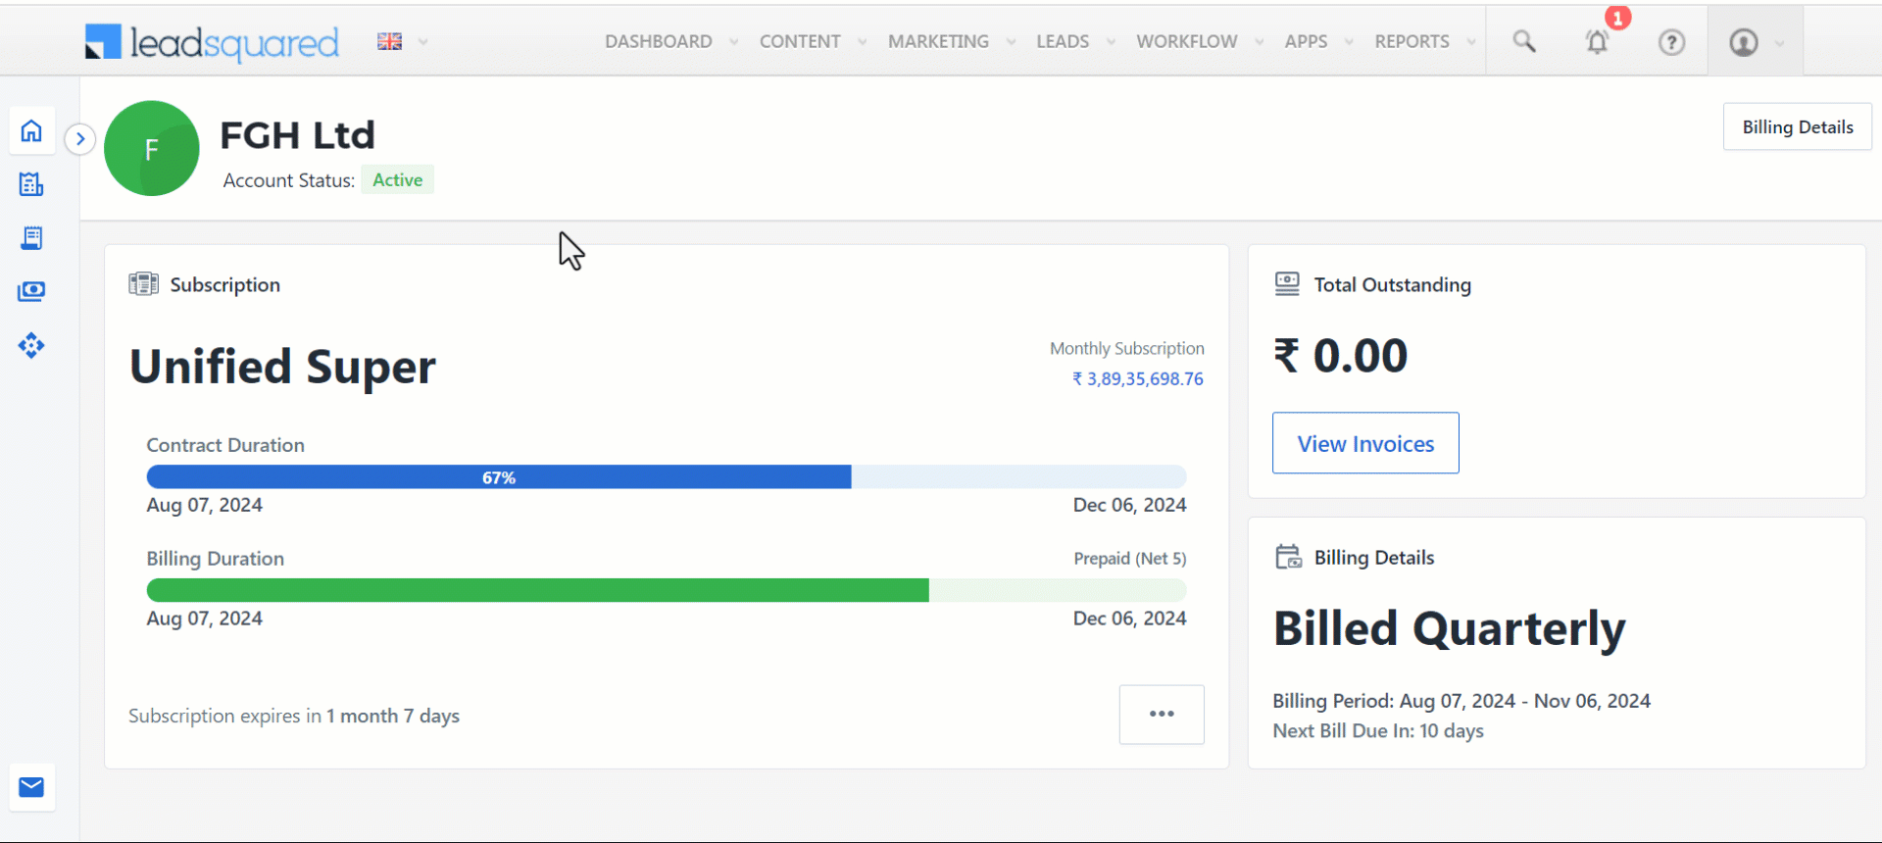Viewport: 1882px width, 843px height.
Task: Expand the Reports dropdown arrow
Action: pyautogui.click(x=1471, y=41)
